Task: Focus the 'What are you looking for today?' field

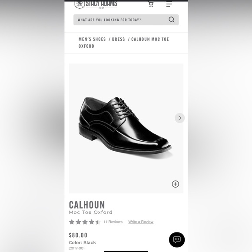Action: (x=126, y=20)
